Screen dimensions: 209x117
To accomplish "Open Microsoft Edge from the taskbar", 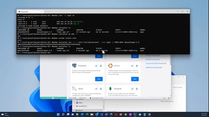I will (x=111, y=114).
